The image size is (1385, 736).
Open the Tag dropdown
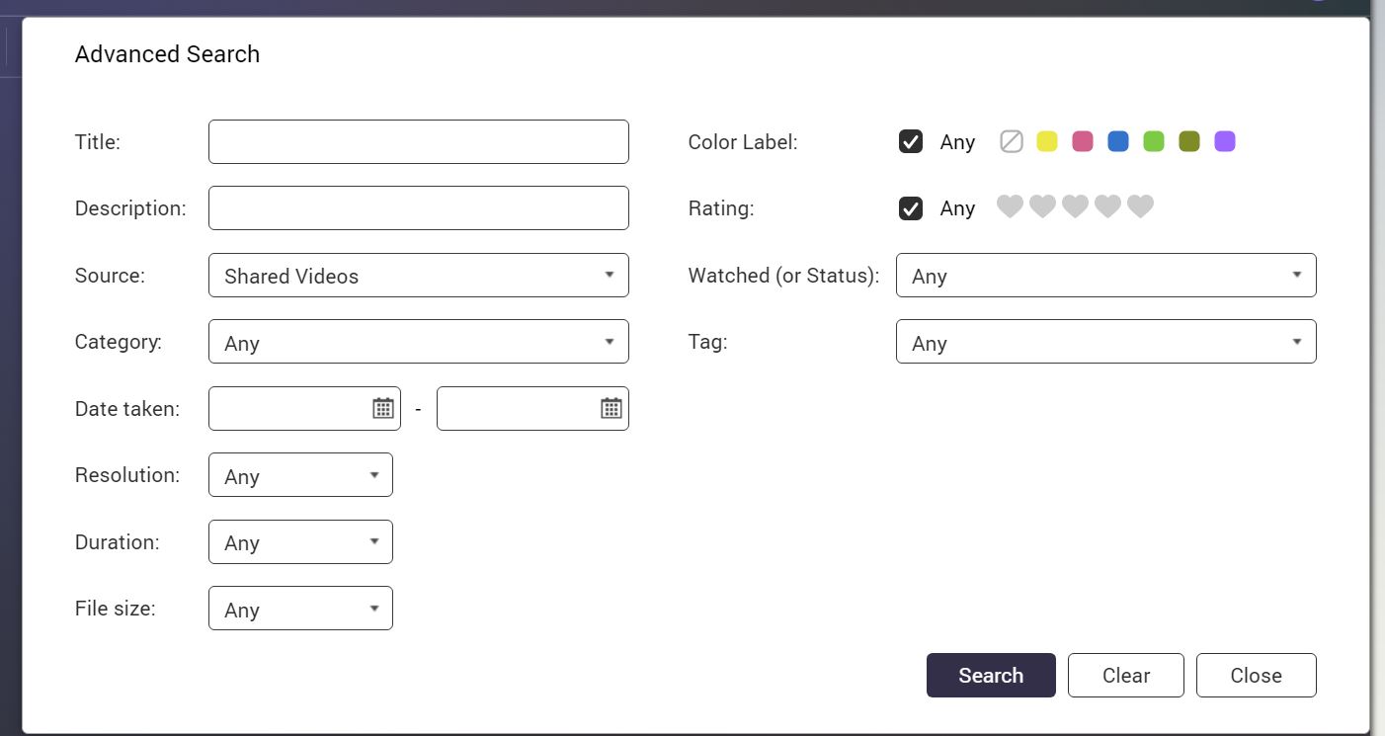click(1106, 342)
